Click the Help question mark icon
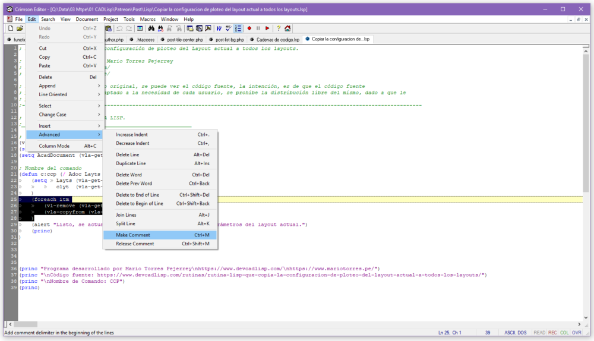Image resolution: width=594 pixels, height=341 pixels. point(278,29)
